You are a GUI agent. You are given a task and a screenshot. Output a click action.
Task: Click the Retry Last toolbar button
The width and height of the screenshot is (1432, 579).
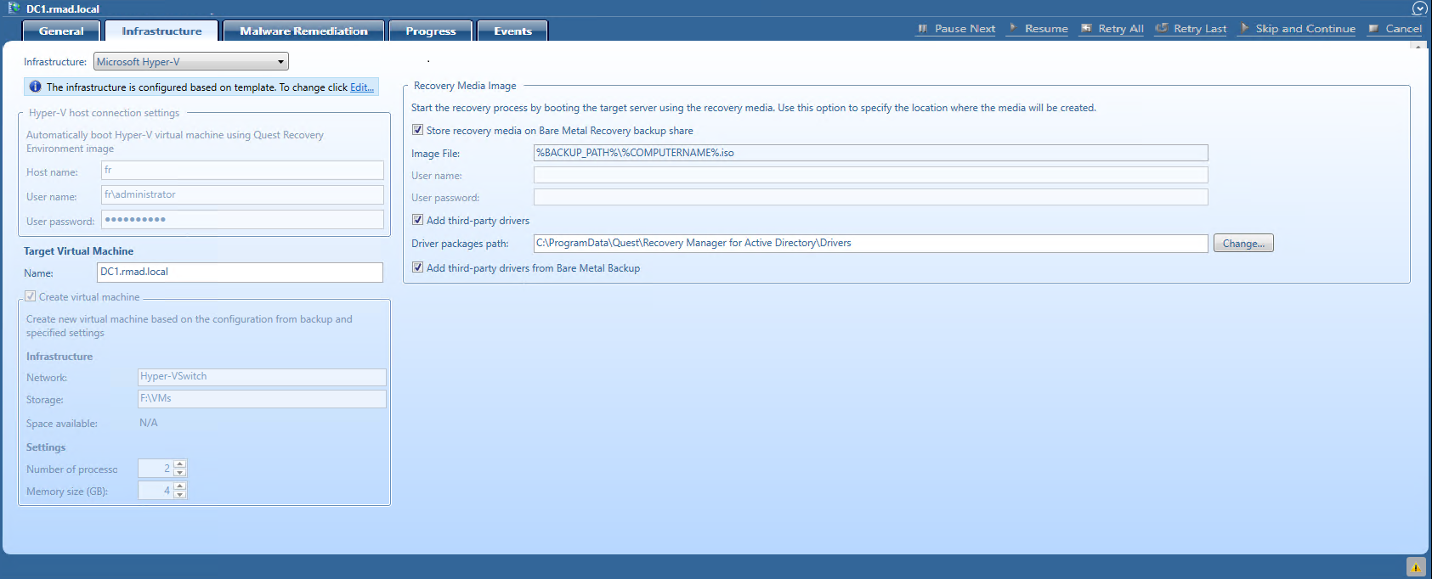(1191, 29)
